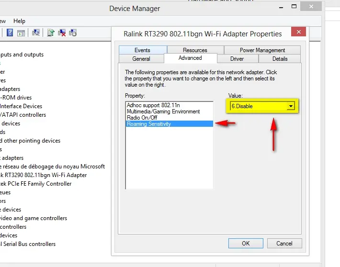Open the Details tab
Screen dimensions: 340x267
coord(280,59)
